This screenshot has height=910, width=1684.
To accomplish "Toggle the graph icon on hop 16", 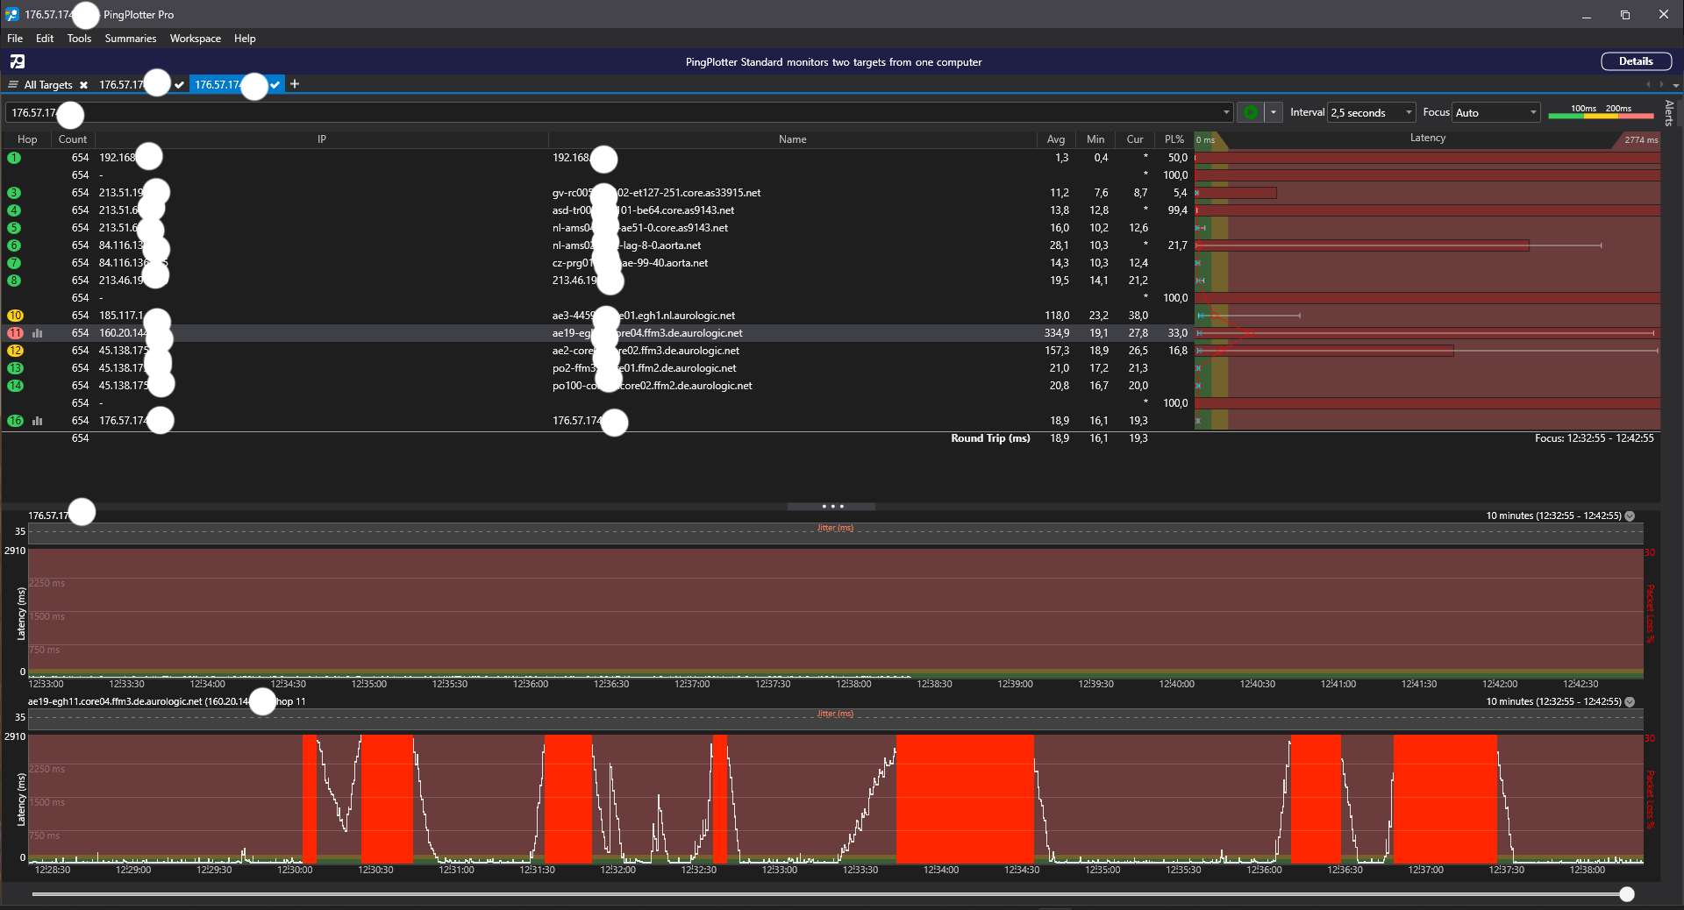I will coord(38,421).
